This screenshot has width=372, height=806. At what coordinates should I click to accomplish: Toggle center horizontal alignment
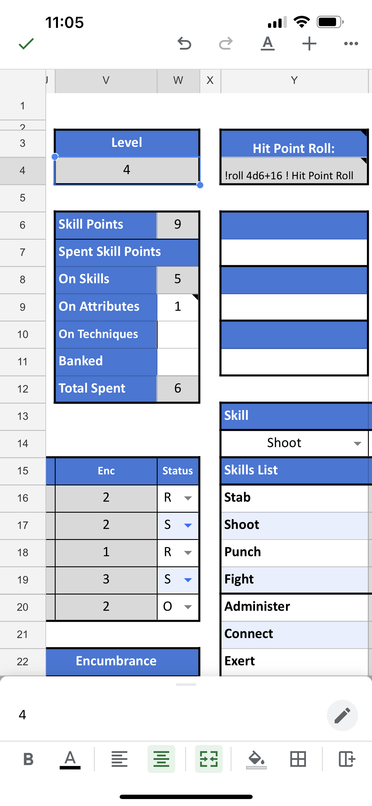point(161,759)
